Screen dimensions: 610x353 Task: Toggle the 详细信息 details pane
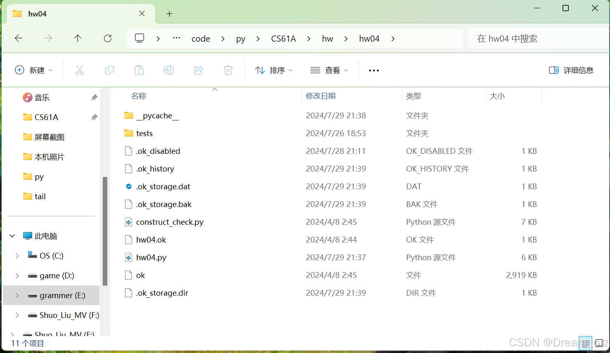(x=571, y=70)
